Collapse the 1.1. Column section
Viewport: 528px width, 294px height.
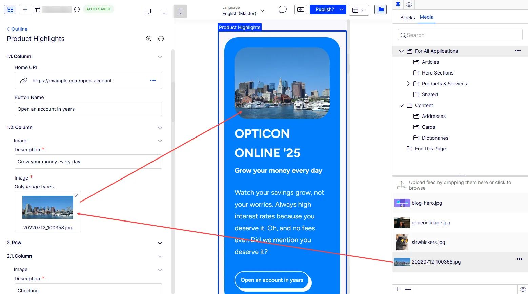(160, 56)
